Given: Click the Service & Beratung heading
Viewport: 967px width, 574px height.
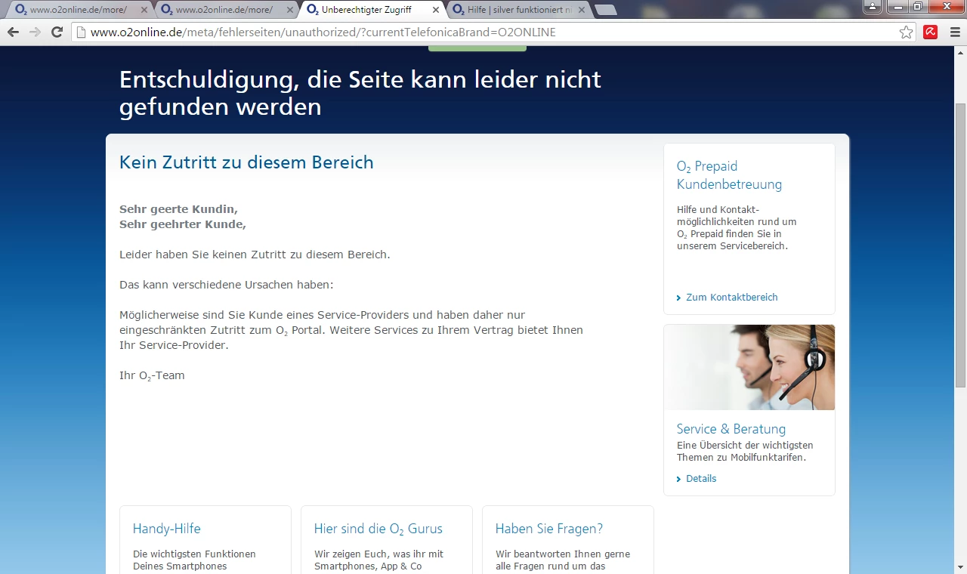Looking at the screenshot, I should click(731, 429).
